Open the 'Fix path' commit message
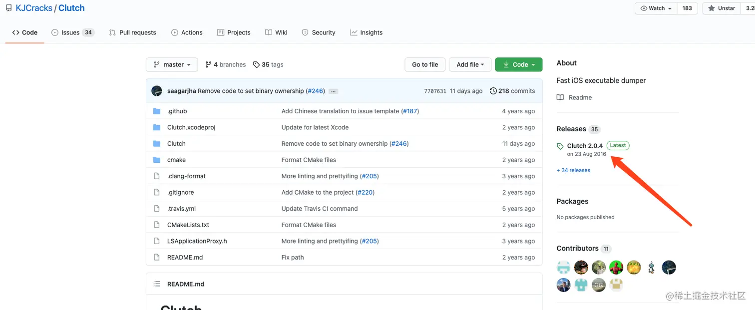Image resolution: width=755 pixels, height=310 pixels. [293, 257]
